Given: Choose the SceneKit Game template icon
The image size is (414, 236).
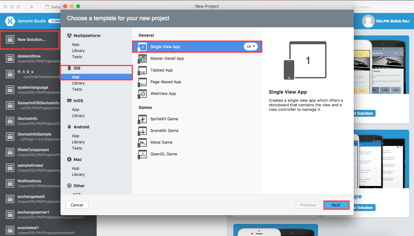Looking at the screenshot, I should (142, 131).
